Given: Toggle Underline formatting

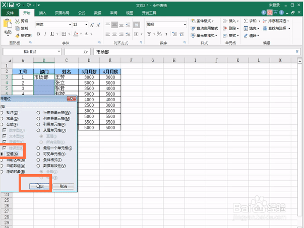Looking at the screenshot, I should [x=52, y=34].
